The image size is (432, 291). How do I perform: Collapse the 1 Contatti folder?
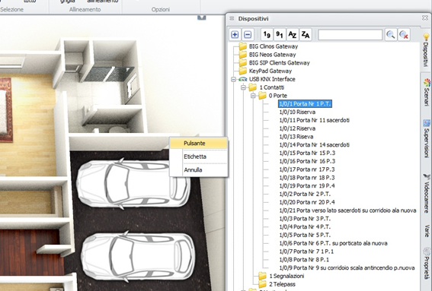243,87
